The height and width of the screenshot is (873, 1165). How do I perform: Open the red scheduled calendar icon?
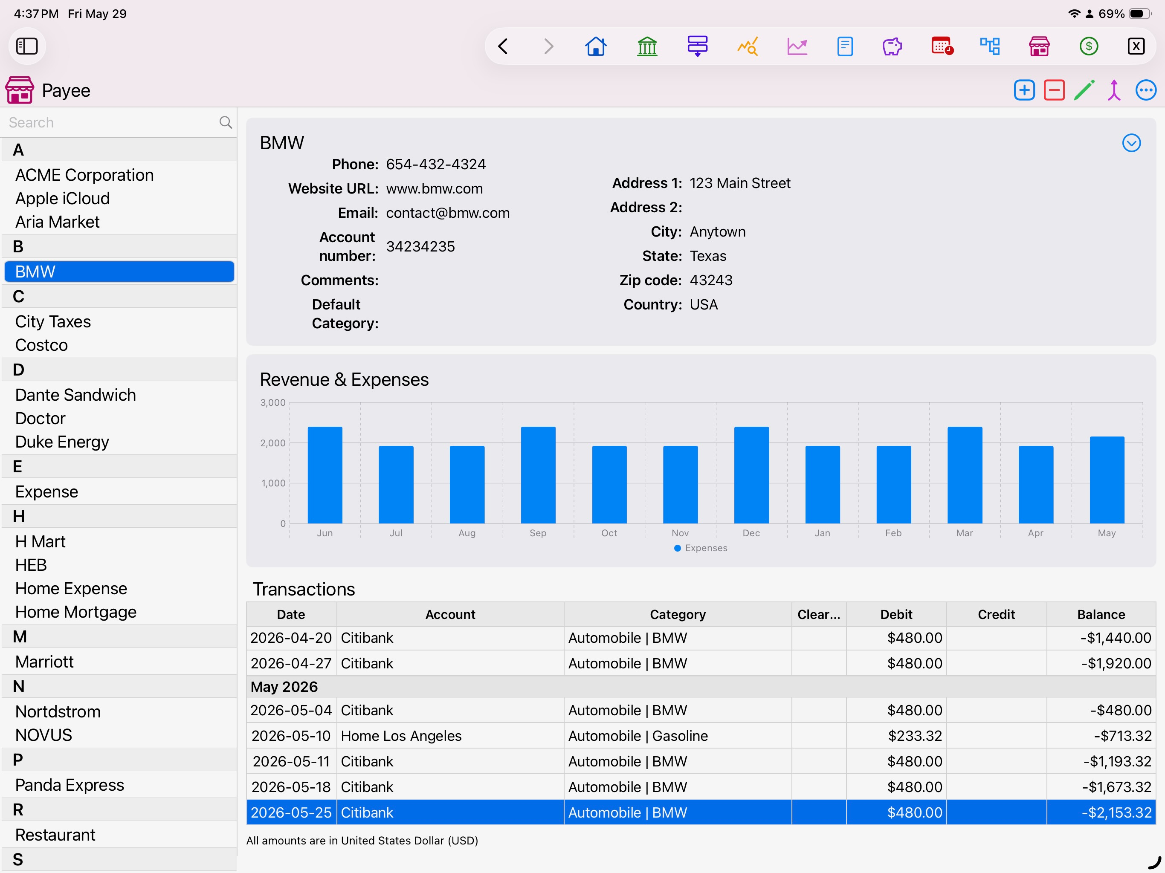942,46
